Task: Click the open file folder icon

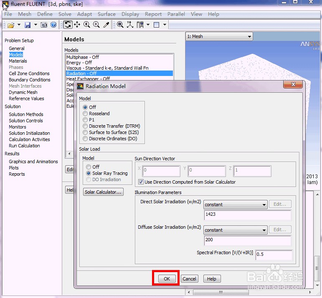Action: (11, 25)
